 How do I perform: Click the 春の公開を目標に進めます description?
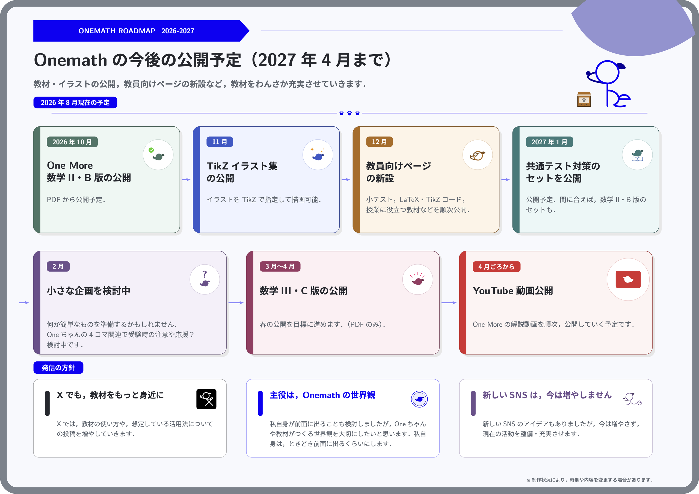323,325
